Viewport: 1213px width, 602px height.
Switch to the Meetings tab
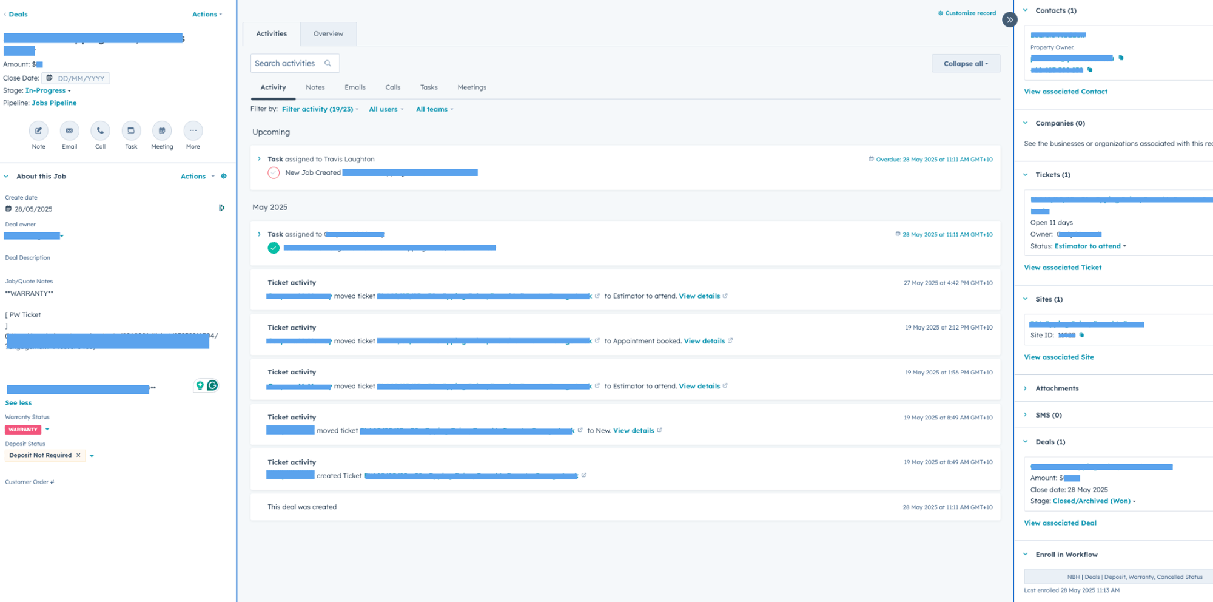click(472, 87)
